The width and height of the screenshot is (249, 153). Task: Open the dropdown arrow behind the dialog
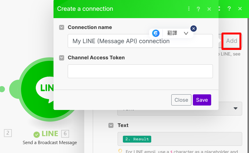click(x=235, y=109)
